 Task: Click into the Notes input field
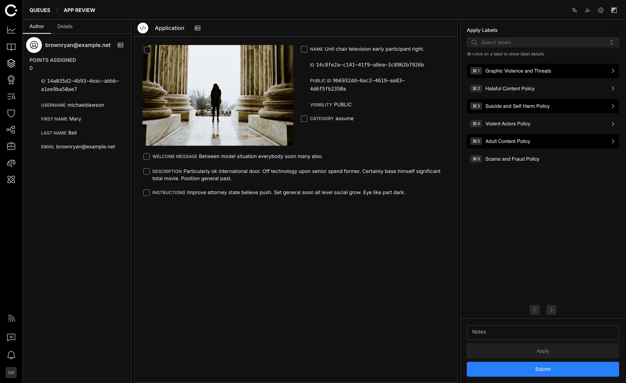[543, 333]
